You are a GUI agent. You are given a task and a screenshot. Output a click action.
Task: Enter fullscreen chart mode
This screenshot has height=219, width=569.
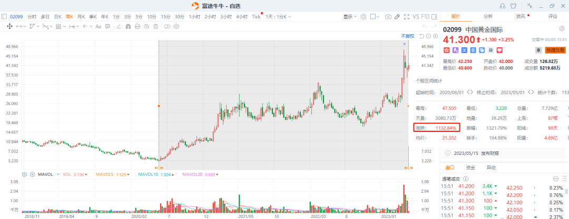coord(406,17)
